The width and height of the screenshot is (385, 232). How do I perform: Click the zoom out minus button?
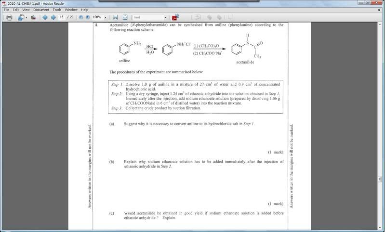click(x=81, y=17)
